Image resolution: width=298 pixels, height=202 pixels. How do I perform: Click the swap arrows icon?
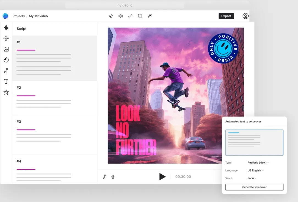(130, 16)
